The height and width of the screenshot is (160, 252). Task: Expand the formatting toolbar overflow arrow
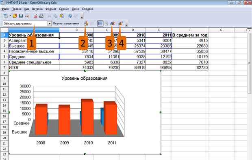pyautogui.click(x=126, y=24)
